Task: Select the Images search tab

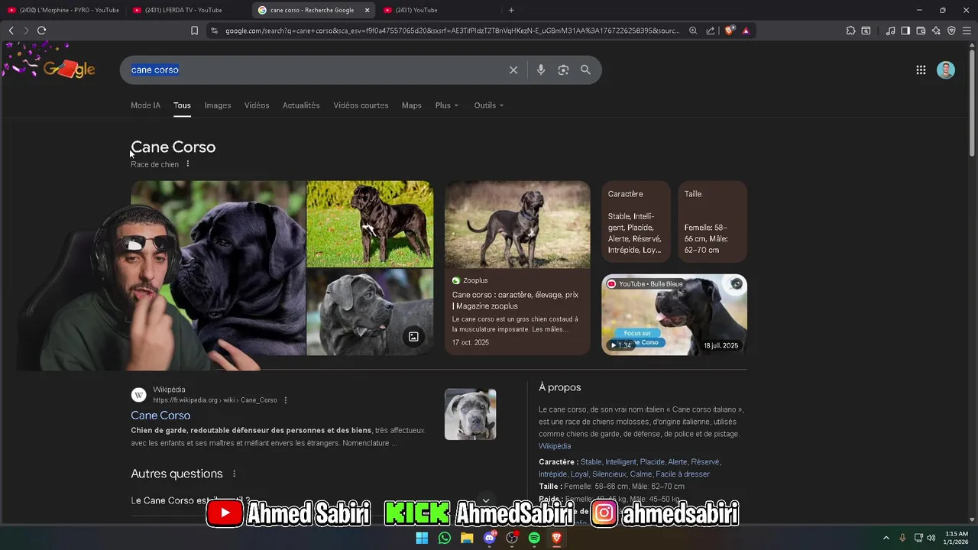Action: pyautogui.click(x=218, y=105)
